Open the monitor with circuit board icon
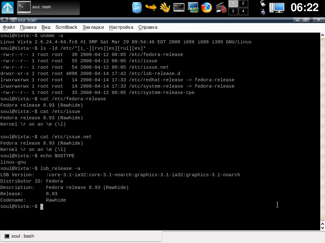 coord(193,8)
